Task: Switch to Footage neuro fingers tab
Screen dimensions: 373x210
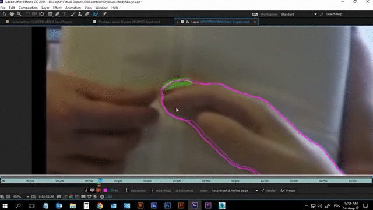Action: point(129,22)
